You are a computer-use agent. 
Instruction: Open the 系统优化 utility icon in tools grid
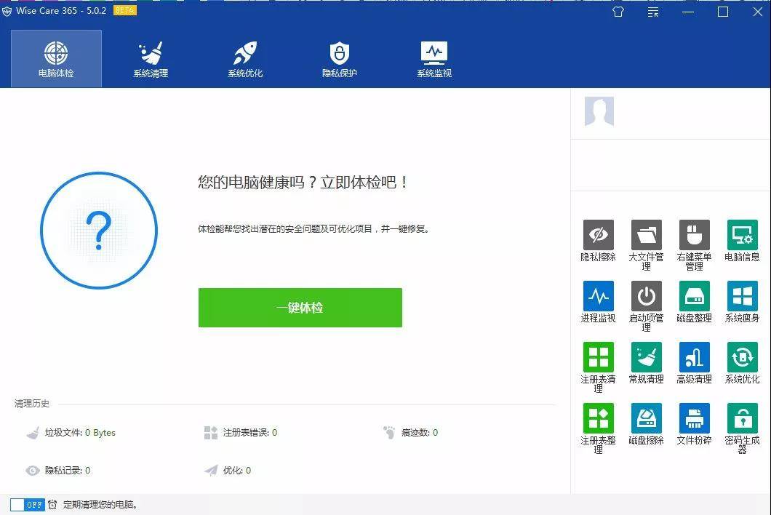(x=742, y=362)
